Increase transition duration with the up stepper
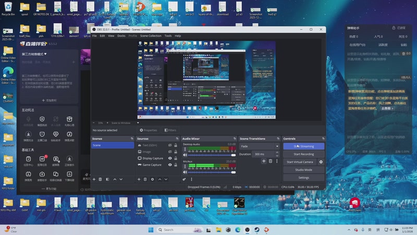 277,152
